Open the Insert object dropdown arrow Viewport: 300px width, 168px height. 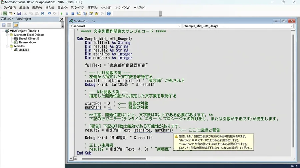15,14
